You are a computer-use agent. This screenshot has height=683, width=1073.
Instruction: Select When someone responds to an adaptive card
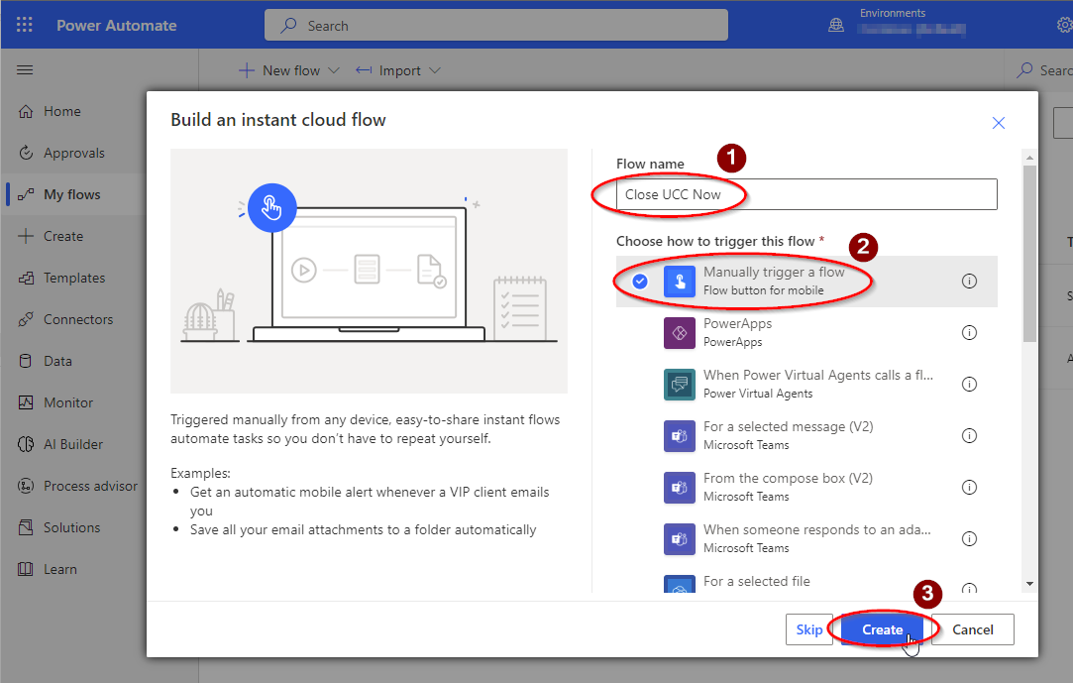pyautogui.click(x=806, y=539)
